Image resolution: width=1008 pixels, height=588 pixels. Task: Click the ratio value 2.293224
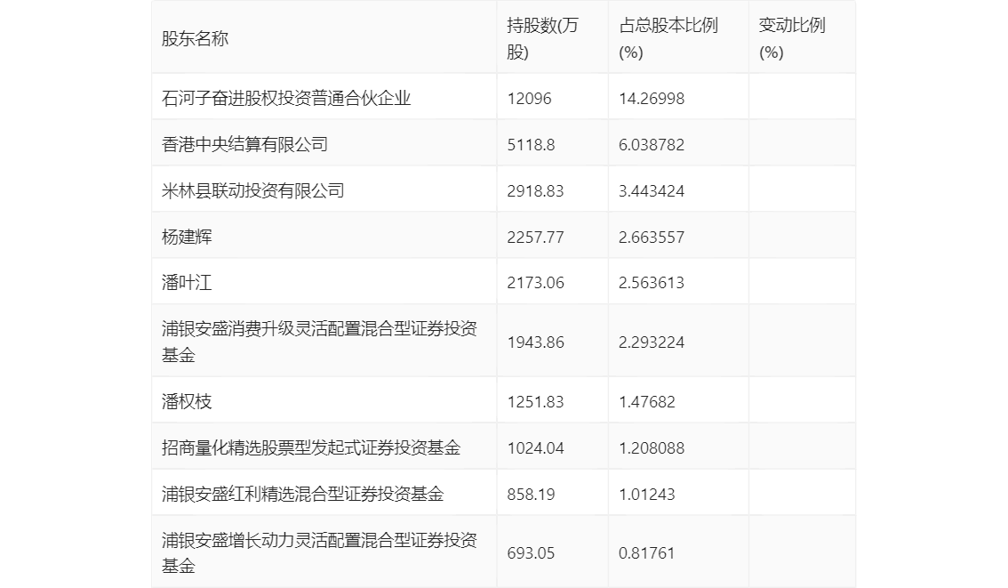[x=652, y=342]
